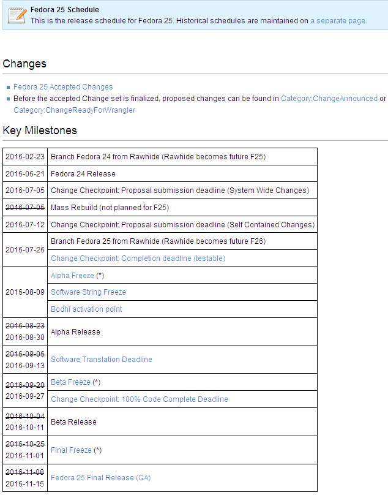Click the asterisk footnote after Alpha Freeze
This screenshot has width=388, height=495.
99,276
